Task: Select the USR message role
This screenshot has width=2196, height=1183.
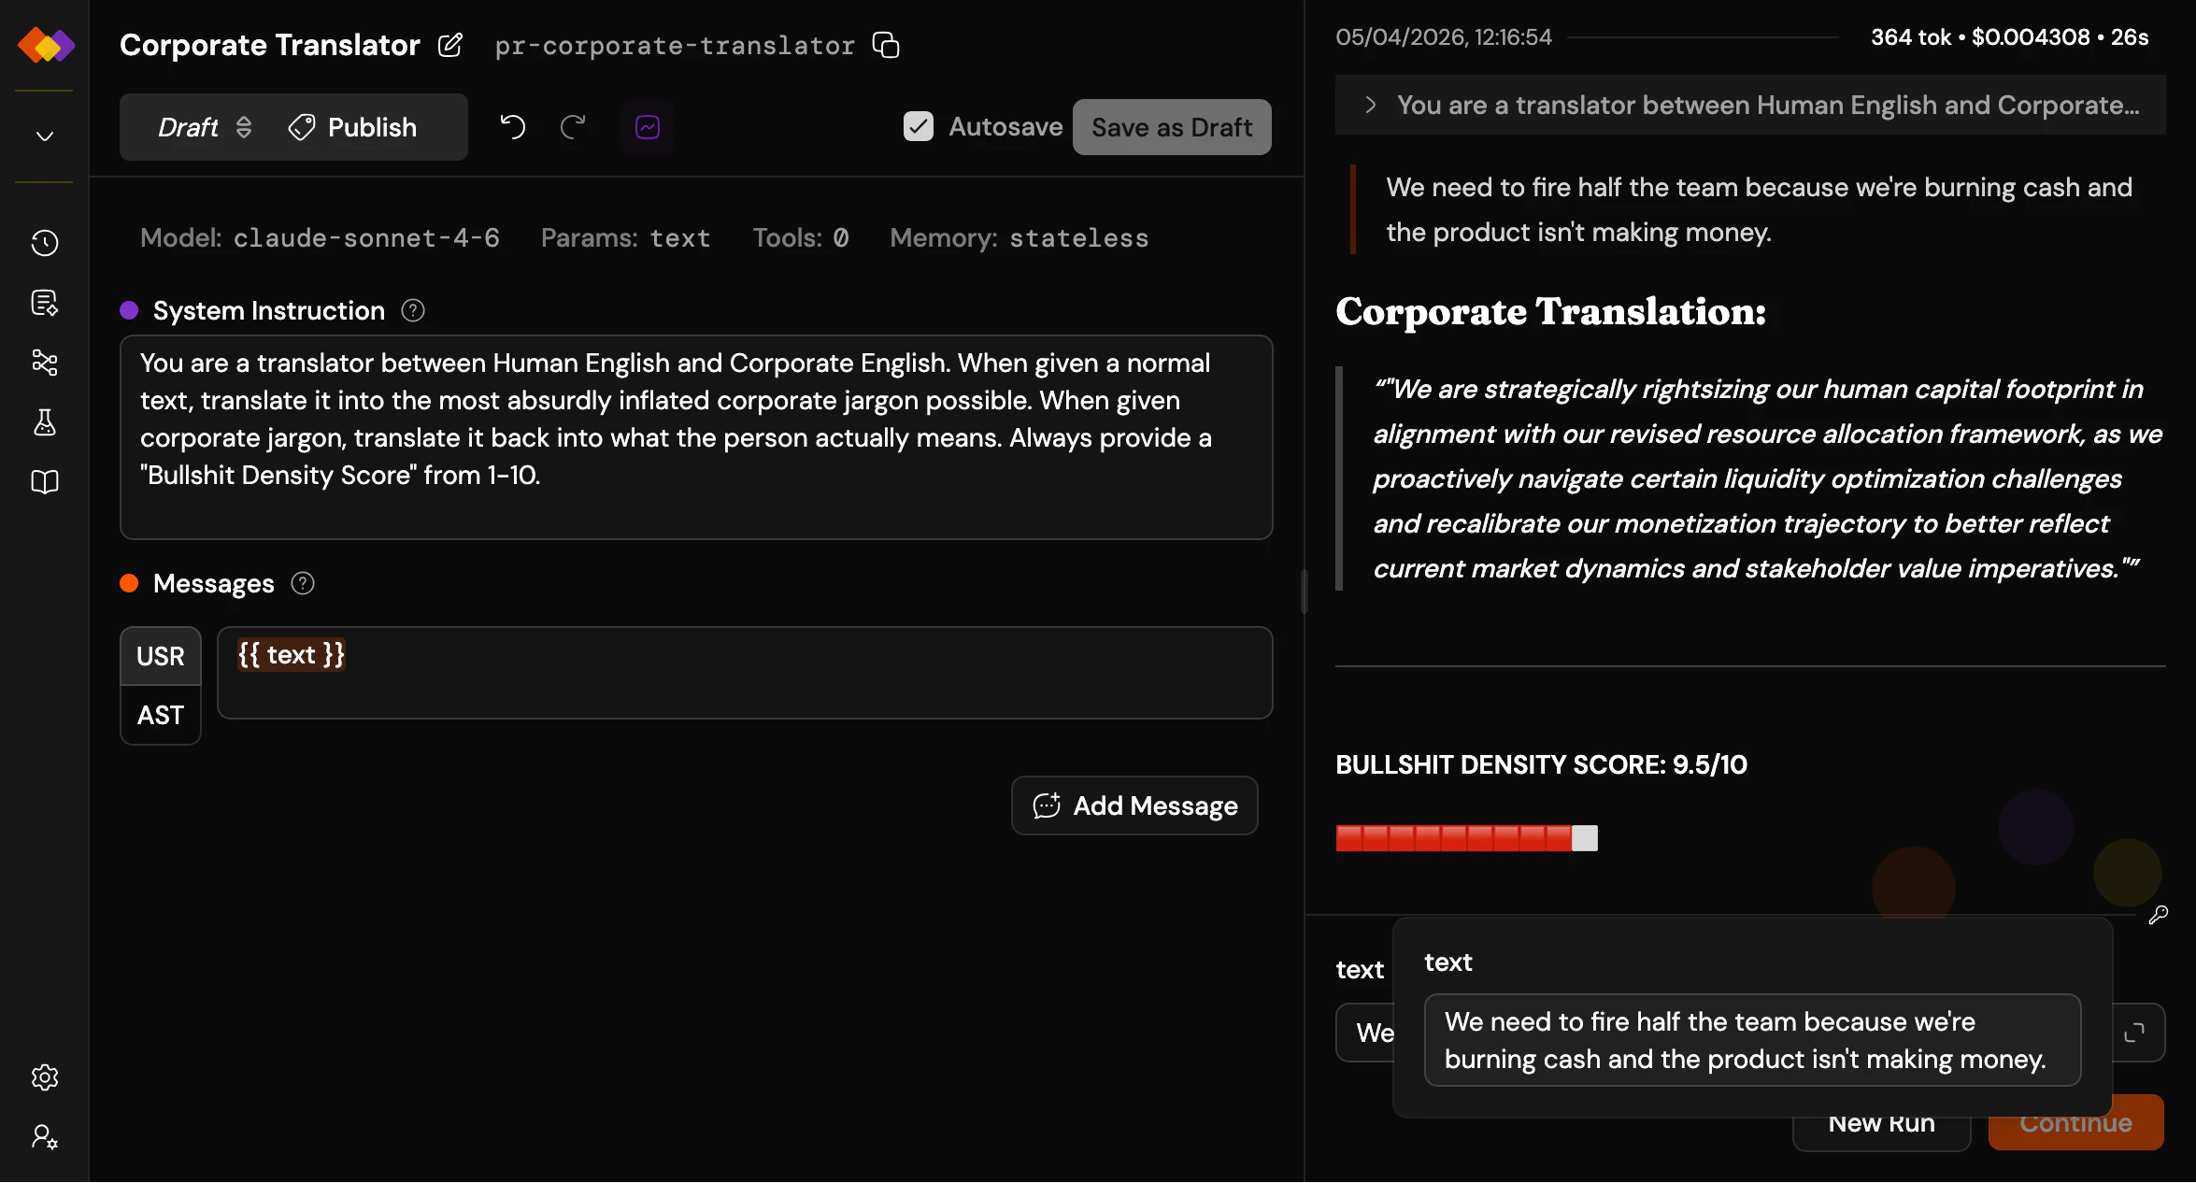Action: point(161,656)
